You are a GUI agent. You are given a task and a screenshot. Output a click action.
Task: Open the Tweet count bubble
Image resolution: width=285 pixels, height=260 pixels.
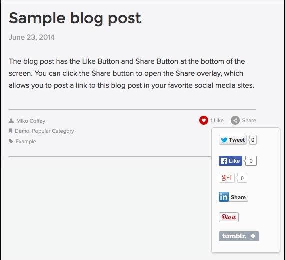coord(253,140)
